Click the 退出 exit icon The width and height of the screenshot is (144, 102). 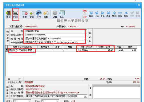pyautogui.click(x=9, y=14)
